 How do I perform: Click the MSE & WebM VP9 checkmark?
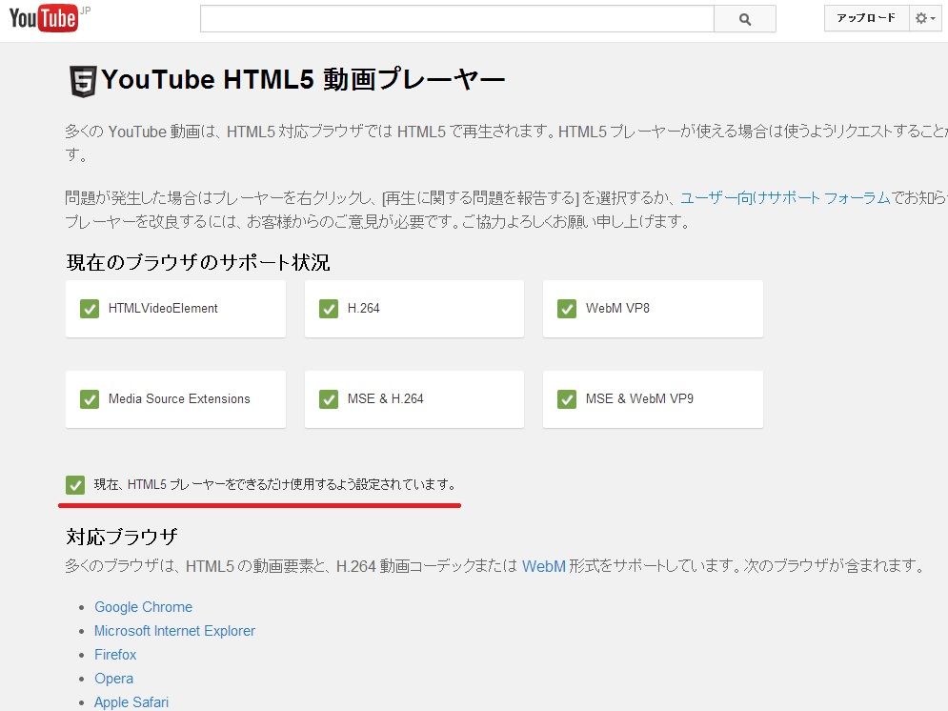[567, 399]
